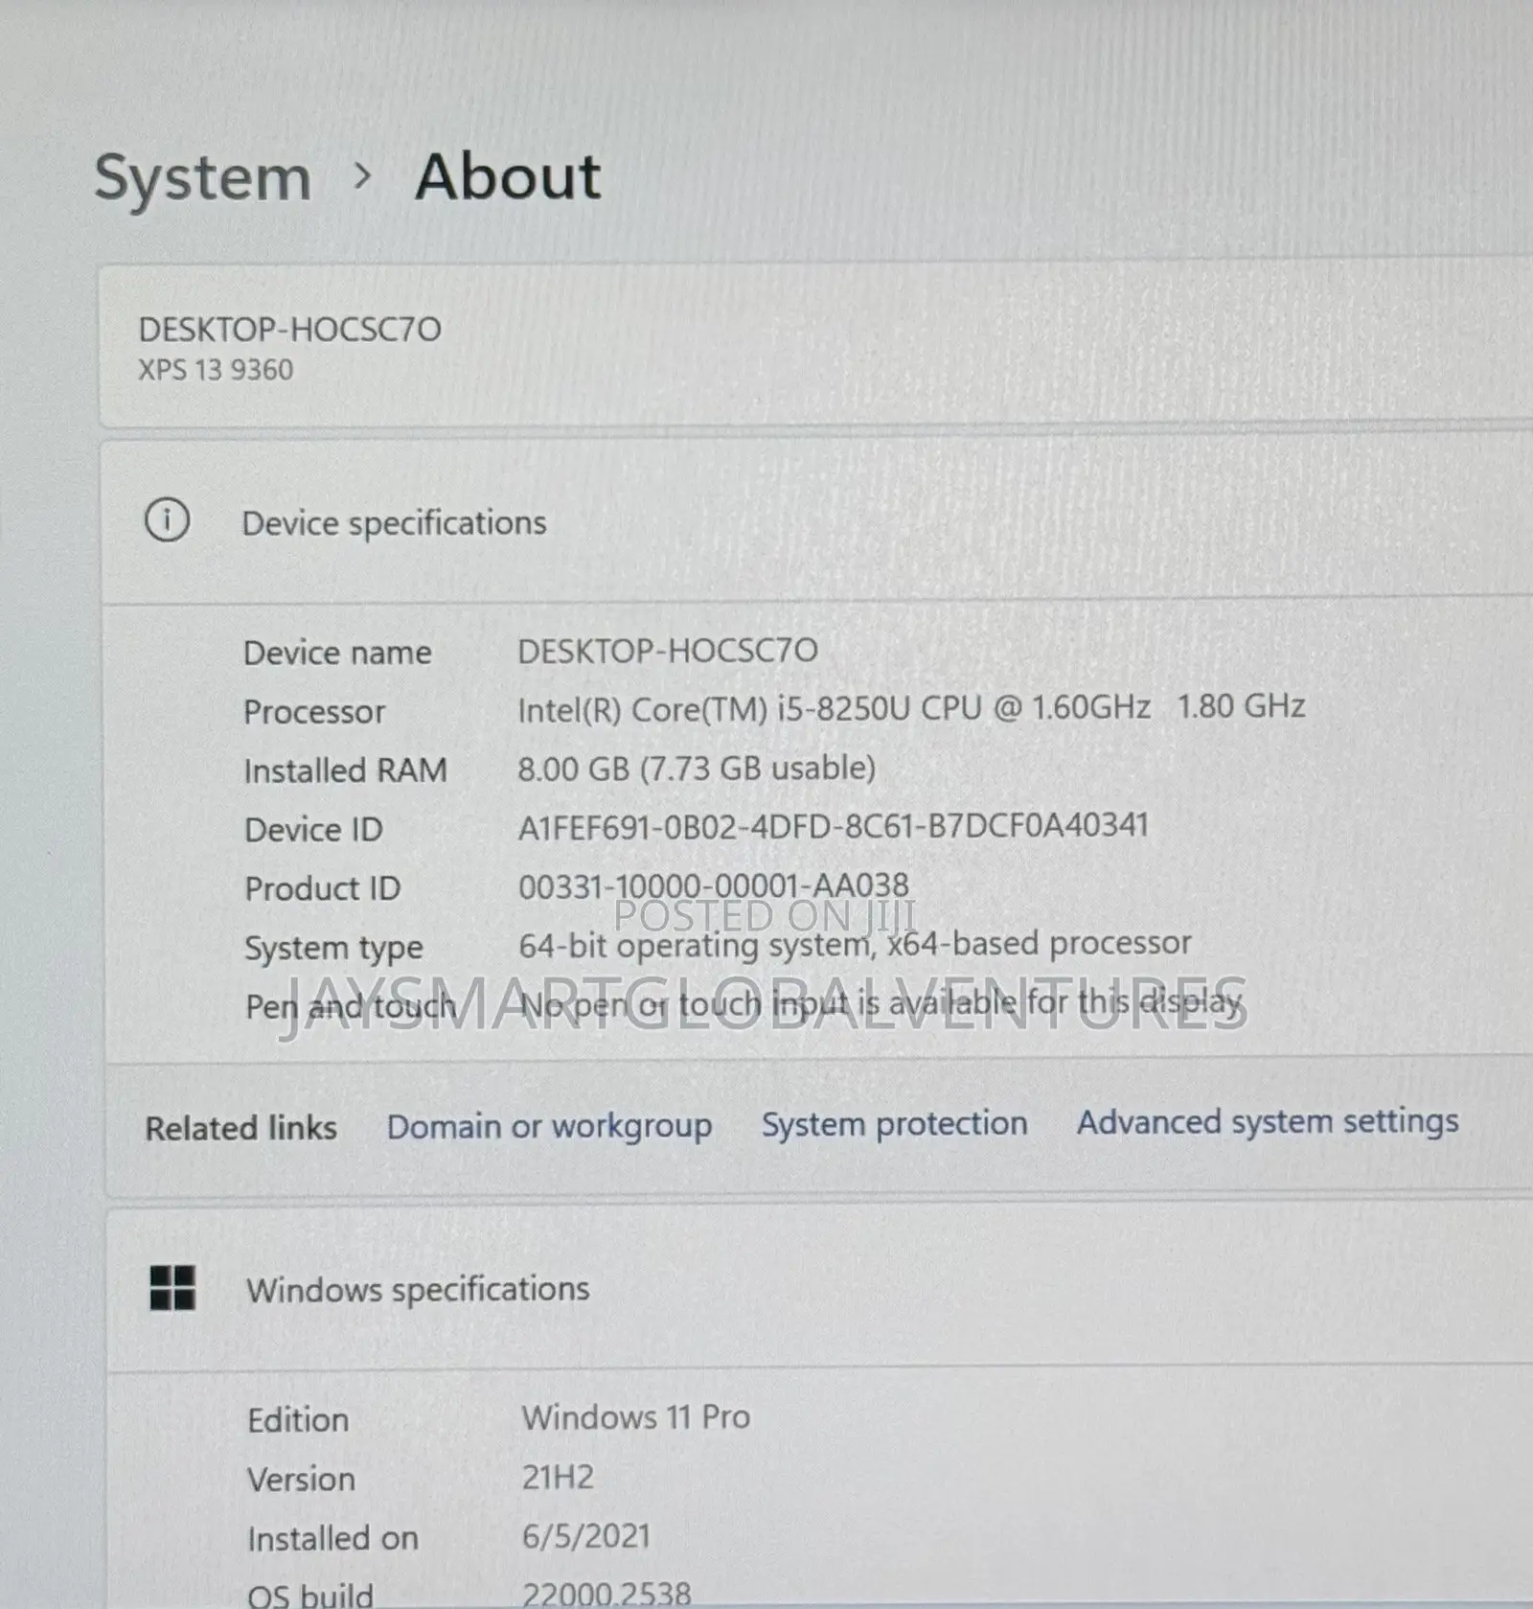Click the Installed RAM label
This screenshot has height=1609, width=1533.
(x=345, y=770)
